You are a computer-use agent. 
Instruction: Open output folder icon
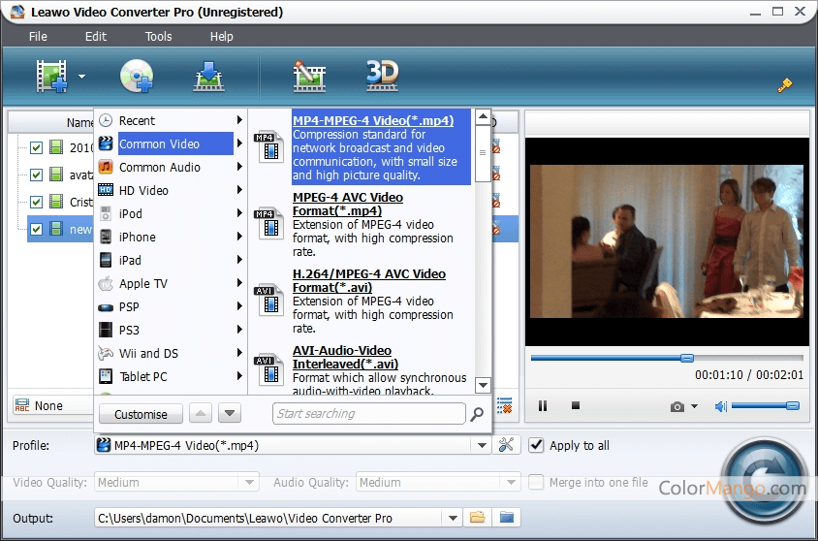point(507,518)
